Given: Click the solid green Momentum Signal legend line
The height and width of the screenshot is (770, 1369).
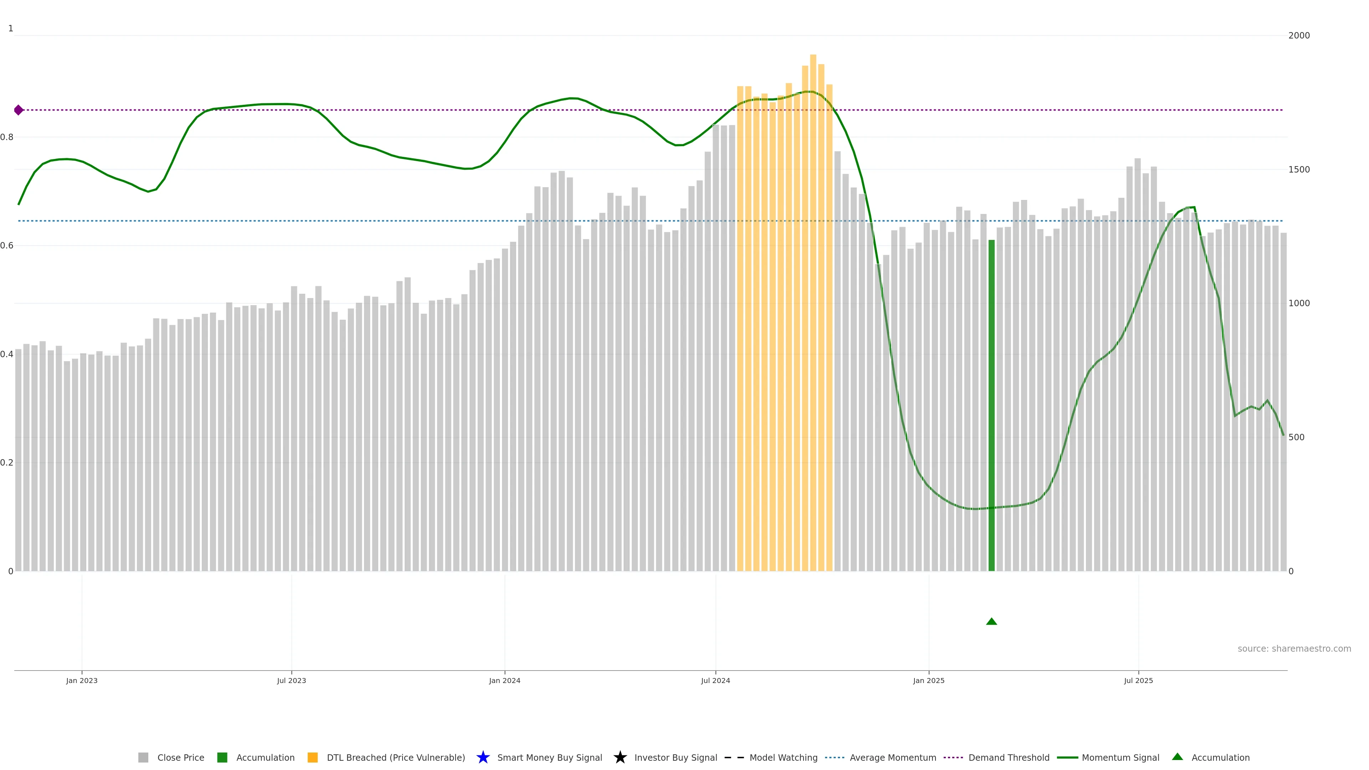Looking at the screenshot, I should coord(1067,757).
